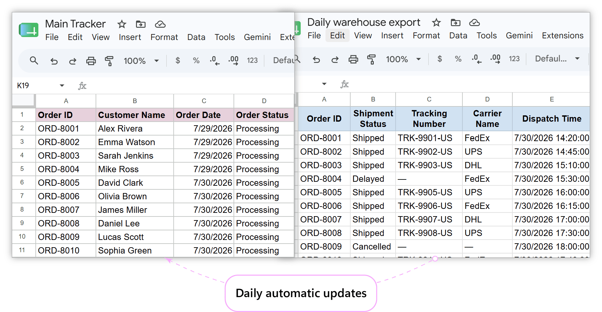Open 123 number formats in warehouse export

[514, 59]
